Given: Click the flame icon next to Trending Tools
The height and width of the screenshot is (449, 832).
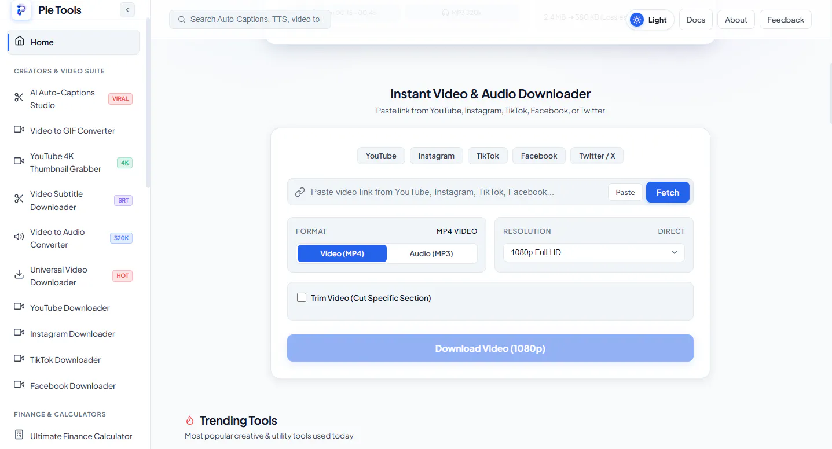Looking at the screenshot, I should (190, 421).
